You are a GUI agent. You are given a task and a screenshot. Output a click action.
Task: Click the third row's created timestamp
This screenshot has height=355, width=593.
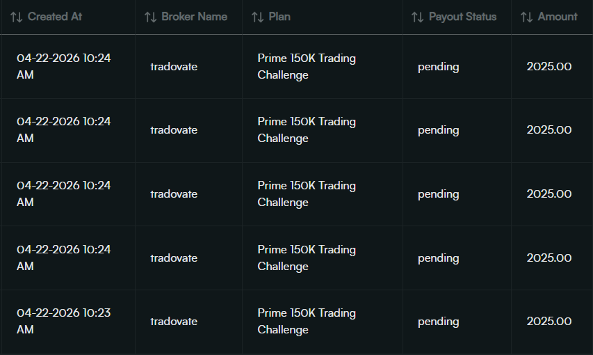[63, 194]
